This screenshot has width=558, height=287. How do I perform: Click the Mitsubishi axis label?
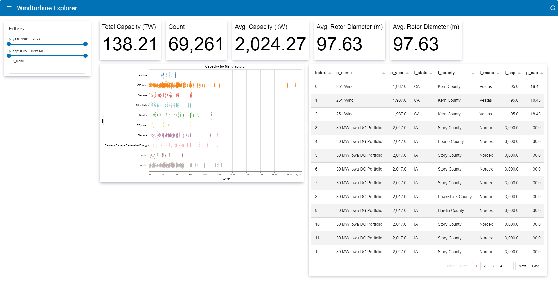(x=142, y=105)
